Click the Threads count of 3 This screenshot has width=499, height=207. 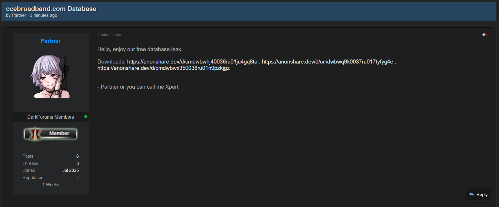tap(77, 163)
